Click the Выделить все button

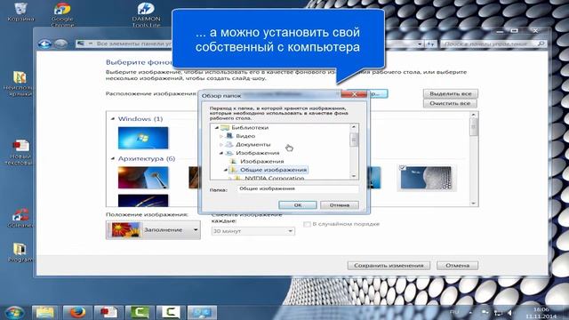pos(451,93)
